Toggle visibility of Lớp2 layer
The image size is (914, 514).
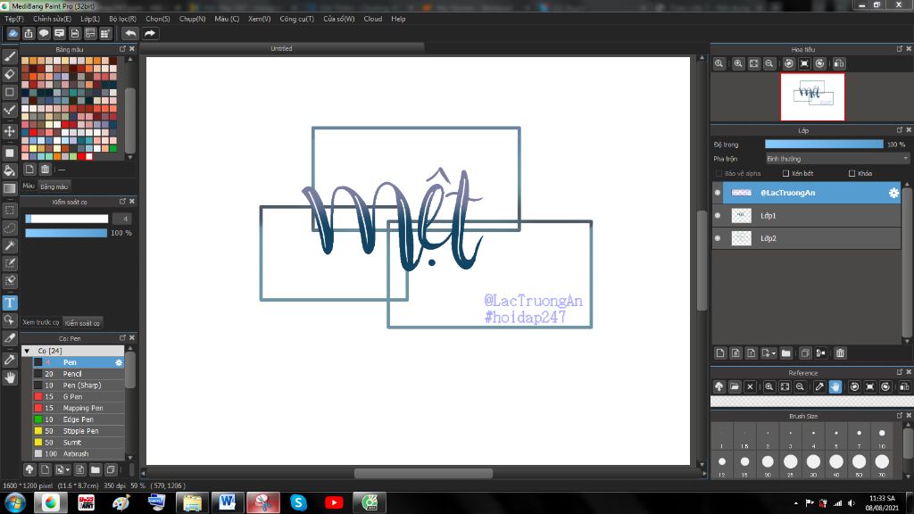click(x=718, y=238)
